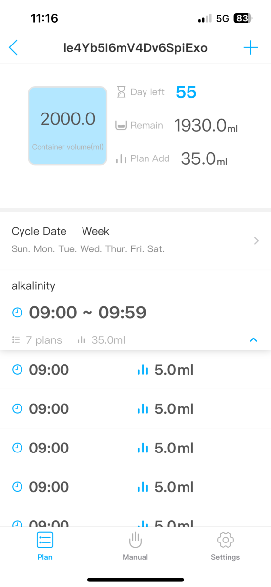Screen dimensions: 271x587
Task: Tap the settings gear icon
Action: tap(225, 540)
